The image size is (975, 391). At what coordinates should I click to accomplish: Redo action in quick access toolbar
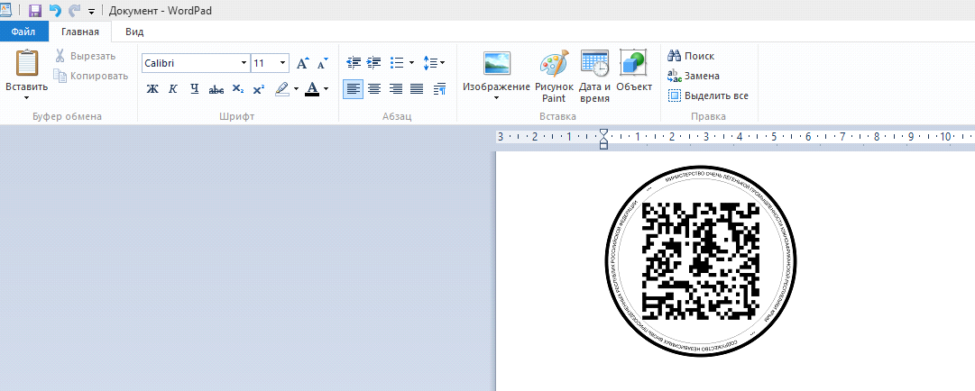[x=75, y=11]
